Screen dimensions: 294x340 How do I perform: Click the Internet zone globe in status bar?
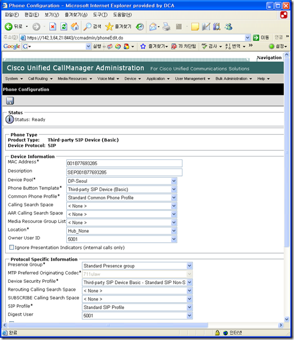[226, 333]
